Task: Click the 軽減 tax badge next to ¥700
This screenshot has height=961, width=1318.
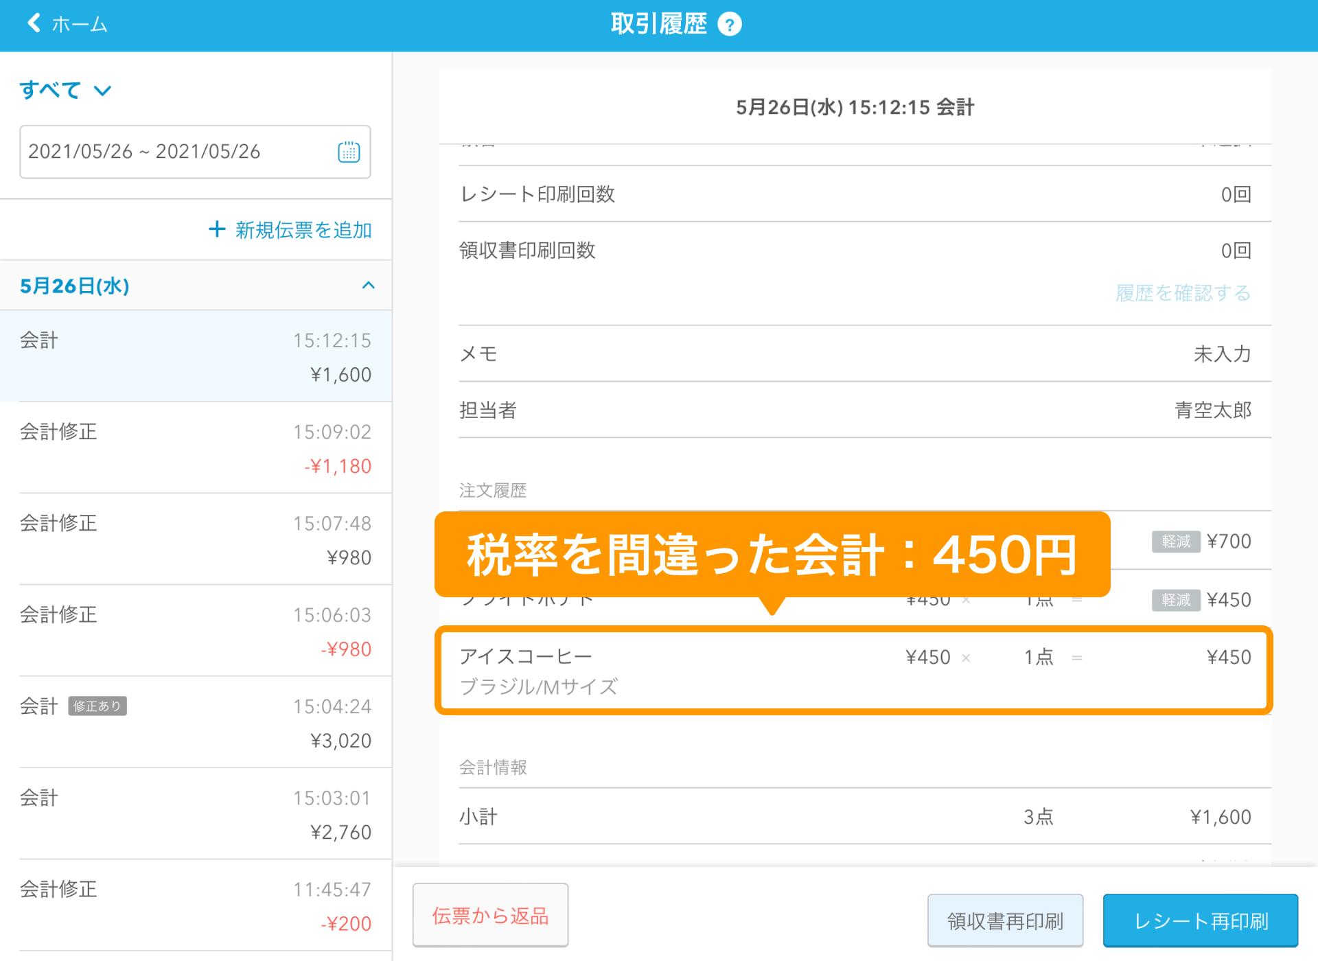Action: (x=1175, y=541)
